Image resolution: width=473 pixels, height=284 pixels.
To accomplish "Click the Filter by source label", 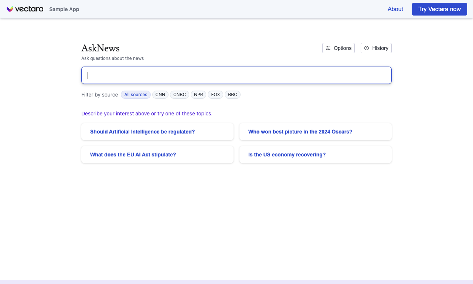I will 100,95.
